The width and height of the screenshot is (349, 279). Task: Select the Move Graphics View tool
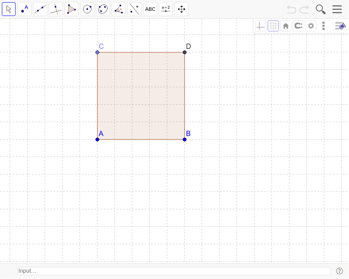coord(181,9)
